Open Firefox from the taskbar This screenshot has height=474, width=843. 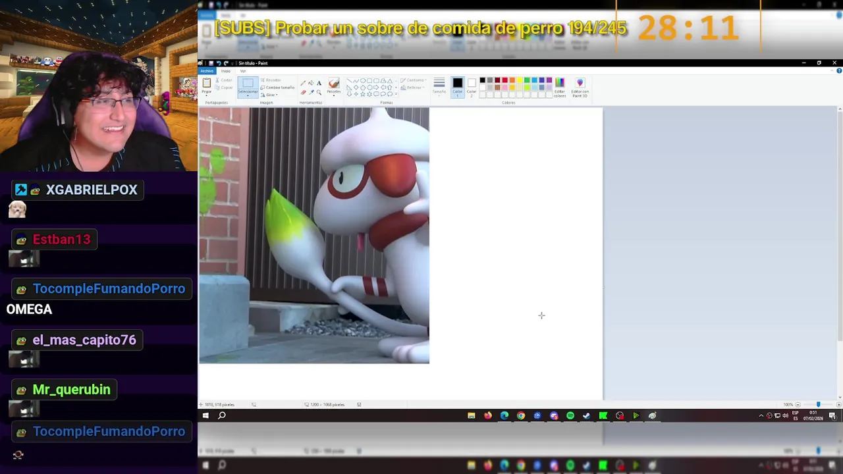(488, 415)
